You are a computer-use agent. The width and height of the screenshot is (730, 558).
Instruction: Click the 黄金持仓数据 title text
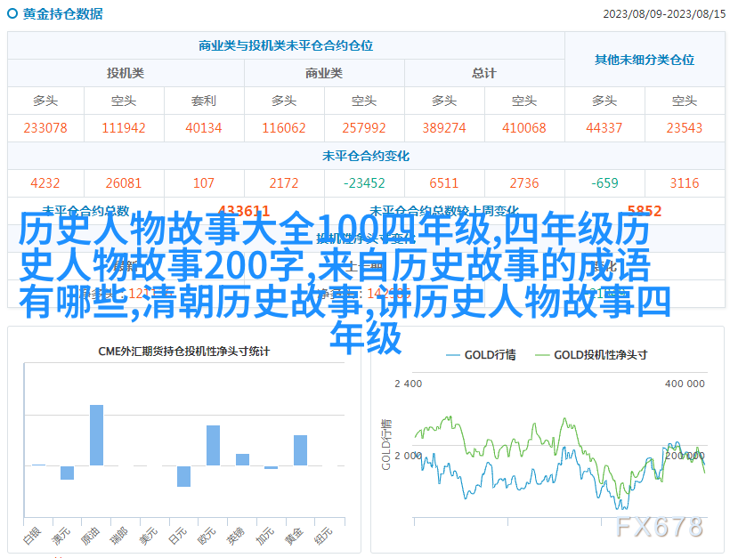[62, 14]
